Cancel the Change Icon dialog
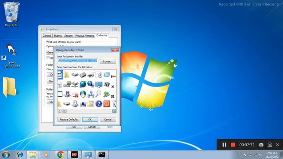 point(108,119)
